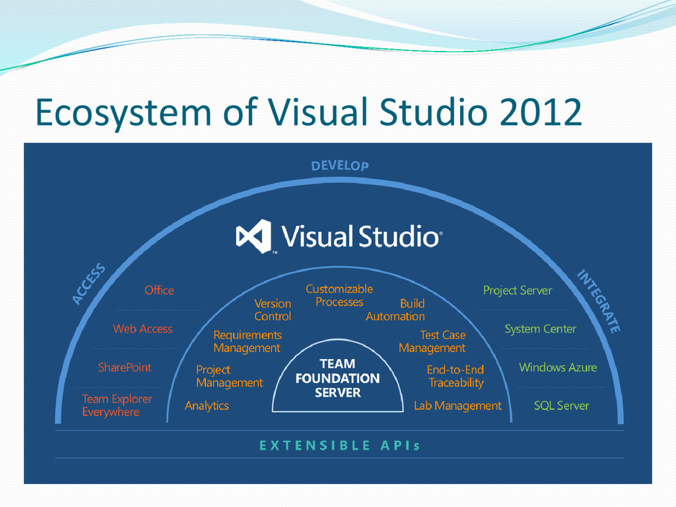Select 'Team Explorer Everywhere' text
This screenshot has width=676, height=507.
pyautogui.click(x=117, y=405)
